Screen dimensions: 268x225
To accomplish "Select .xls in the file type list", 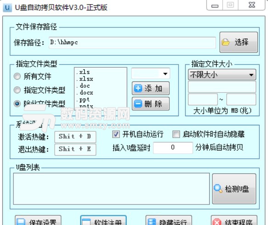I will (x=100, y=72).
